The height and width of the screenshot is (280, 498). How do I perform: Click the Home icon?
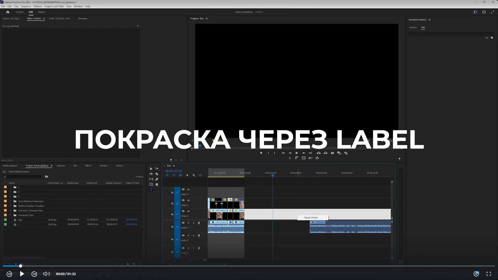pyautogui.click(x=8, y=12)
